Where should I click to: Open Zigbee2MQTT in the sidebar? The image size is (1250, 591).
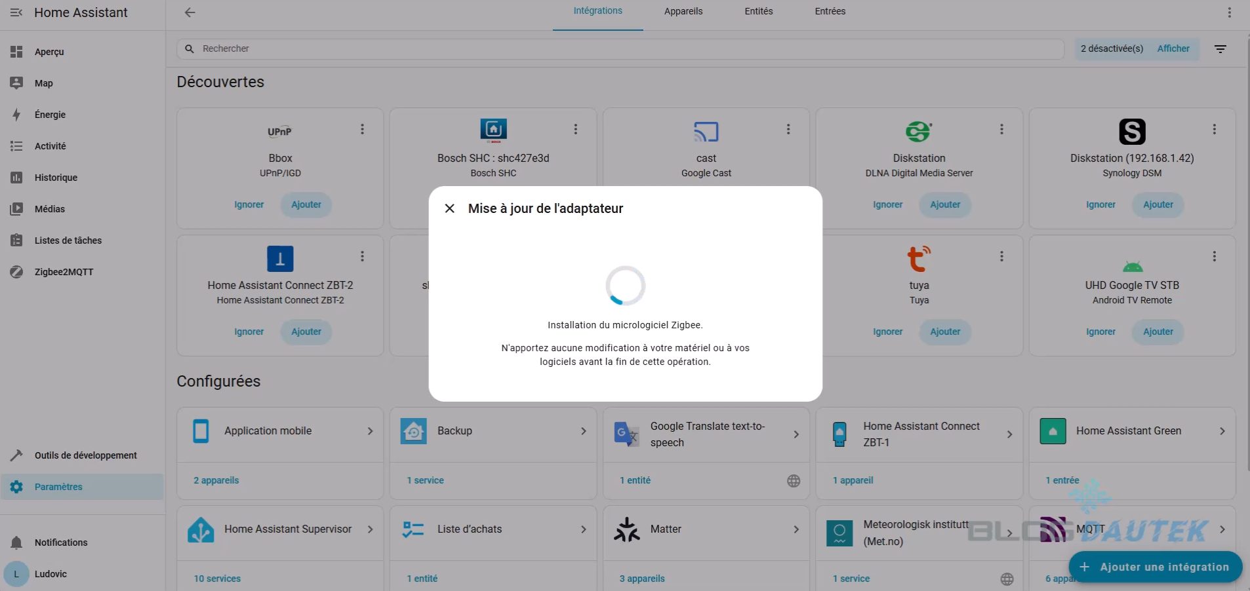click(64, 272)
